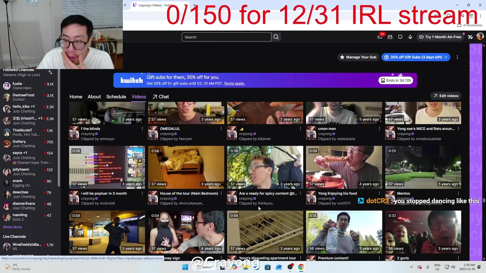486x273 pixels.
Task: Select the Videos tab
Action: [x=139, y=97]
